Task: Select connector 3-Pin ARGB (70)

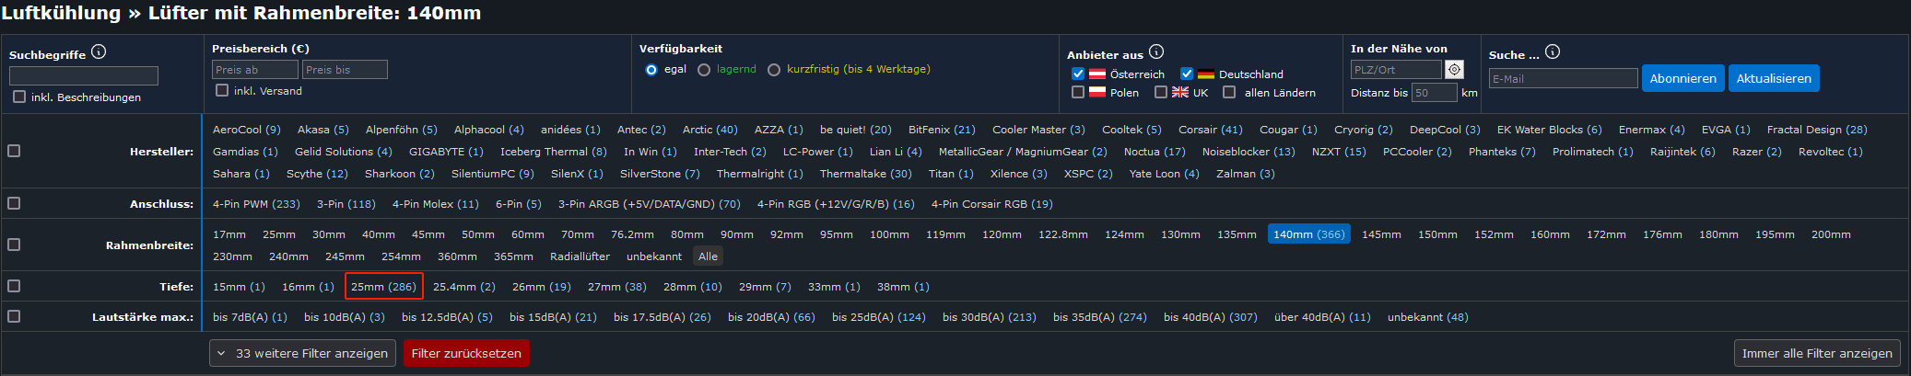Action: (x=650, y=204)
